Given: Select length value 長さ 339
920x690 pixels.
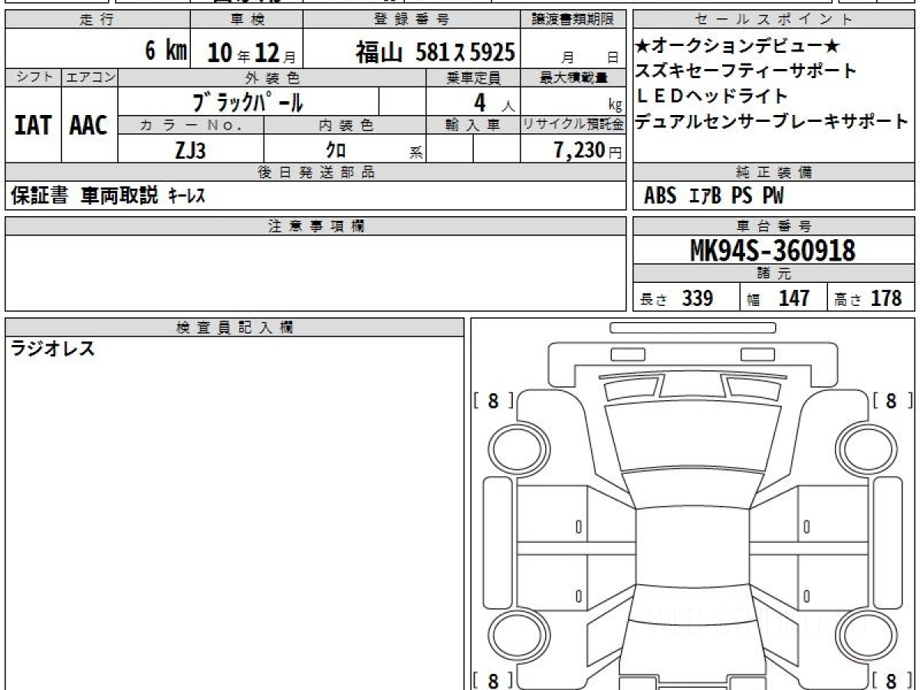Looking at the screenshot, I should point(677,298).
